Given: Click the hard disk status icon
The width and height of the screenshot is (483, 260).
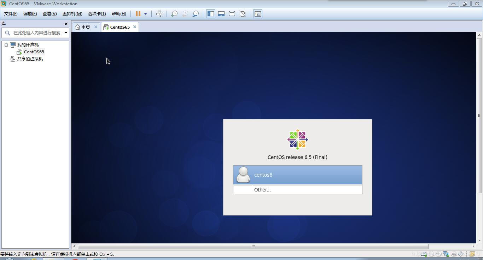Looking at the screenshot, I should coord(424,254).
